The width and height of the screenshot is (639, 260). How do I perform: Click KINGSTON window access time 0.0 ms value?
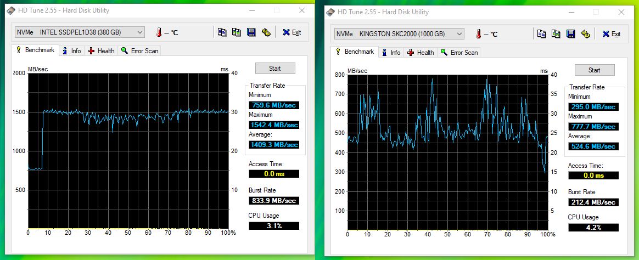(x=593, y=176)
